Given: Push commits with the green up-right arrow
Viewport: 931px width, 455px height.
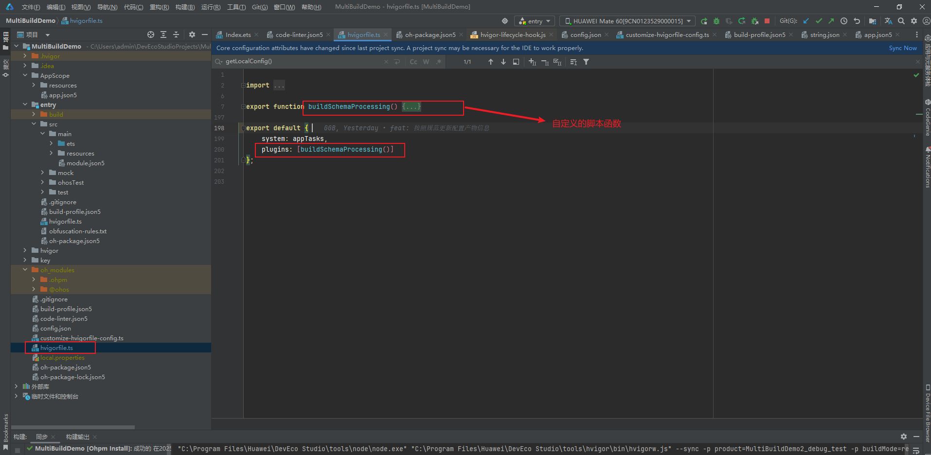Looking at the screenshot, I should (x=831, y=21).
